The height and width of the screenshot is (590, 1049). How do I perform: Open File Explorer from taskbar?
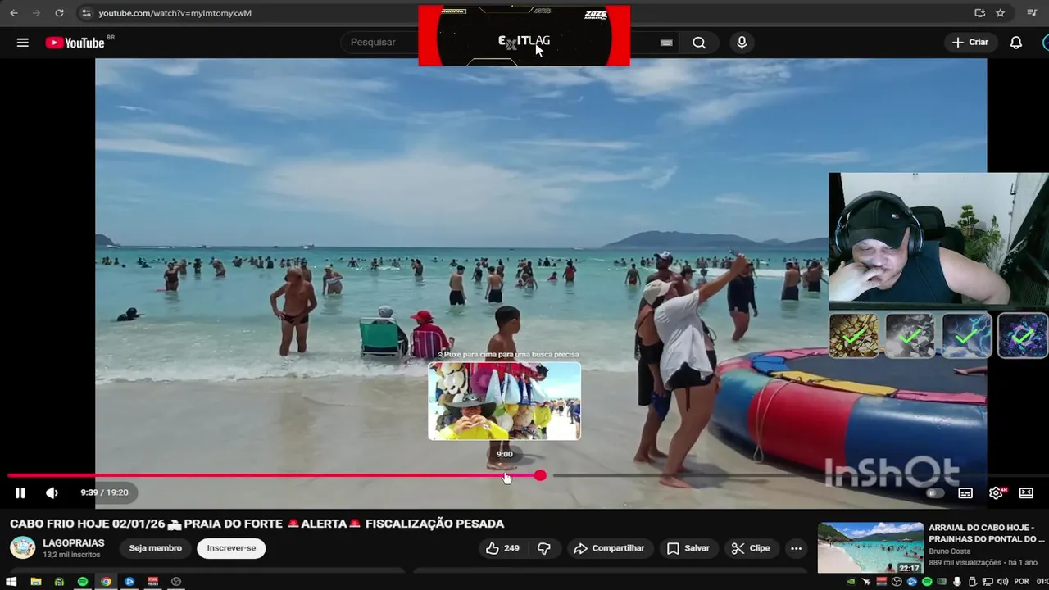coord(36,582)
